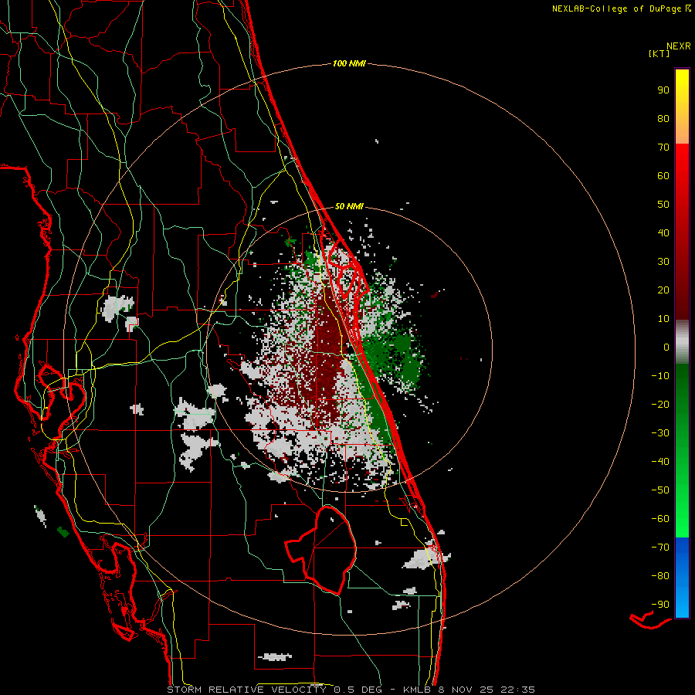Click the "-20" value on the velocity scale

660,405
